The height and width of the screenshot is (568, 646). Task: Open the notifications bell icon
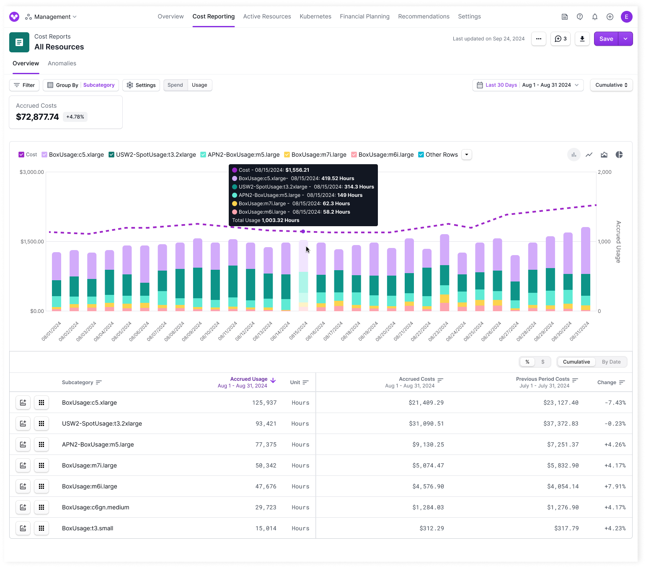(x=595, y=17)
